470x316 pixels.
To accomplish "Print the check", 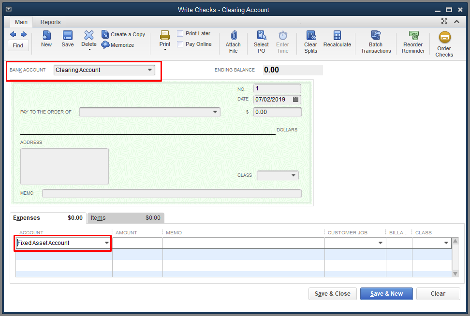I will click(x=165, y=38).
